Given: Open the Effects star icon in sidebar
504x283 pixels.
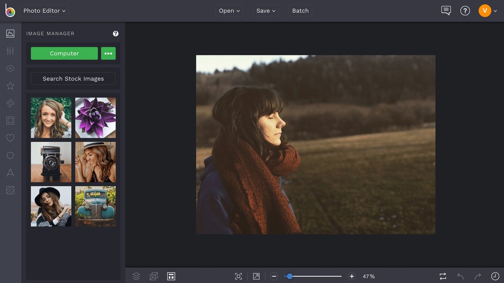Looking at the screenshot, I should pos(10,86).
